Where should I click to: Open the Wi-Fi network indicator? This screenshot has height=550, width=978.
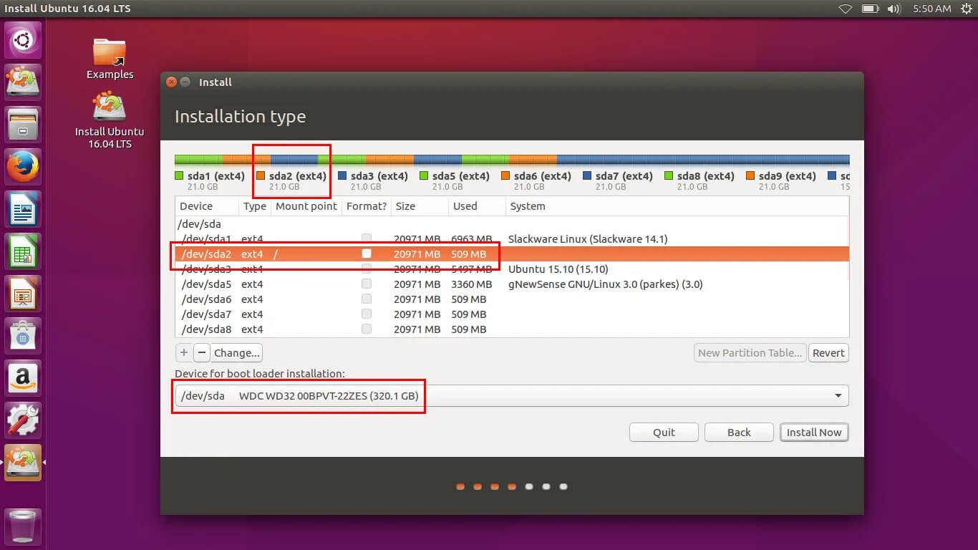coord(846,9)
